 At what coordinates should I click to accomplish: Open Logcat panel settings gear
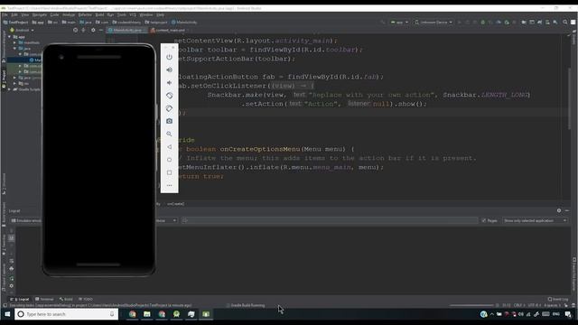click(x=559, y=210)
